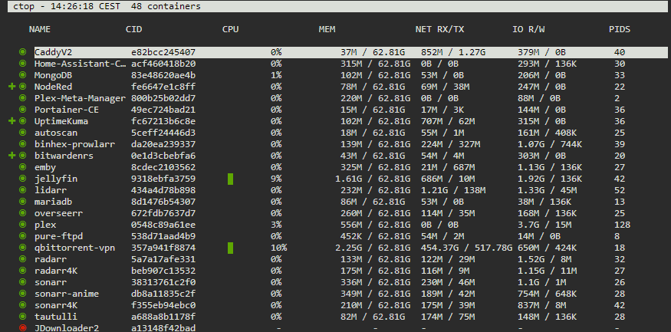Click the status icon for radarr

coord(23,259)
